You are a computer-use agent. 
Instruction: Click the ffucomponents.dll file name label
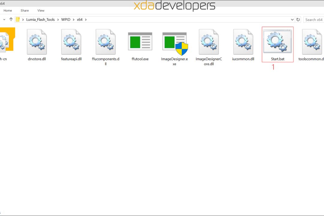click(x=106, y=61)
